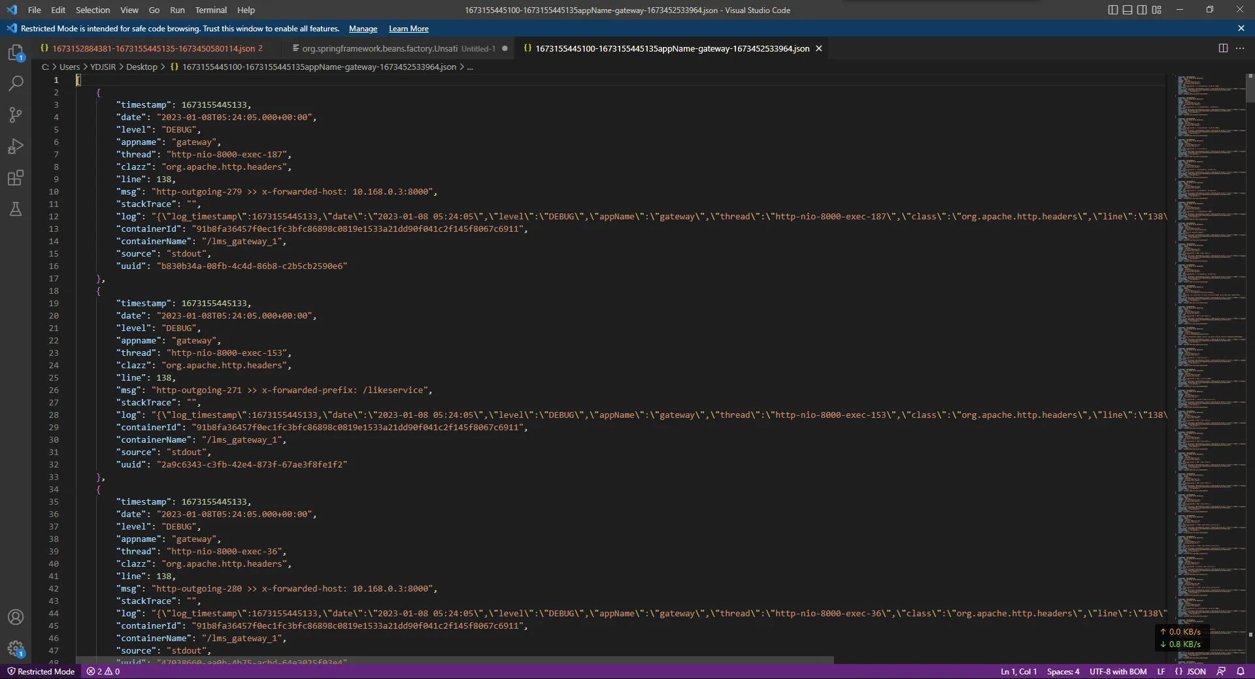1255x679 pixels.
Task: Open the Manage gear menu
Action: pos(16,648)
